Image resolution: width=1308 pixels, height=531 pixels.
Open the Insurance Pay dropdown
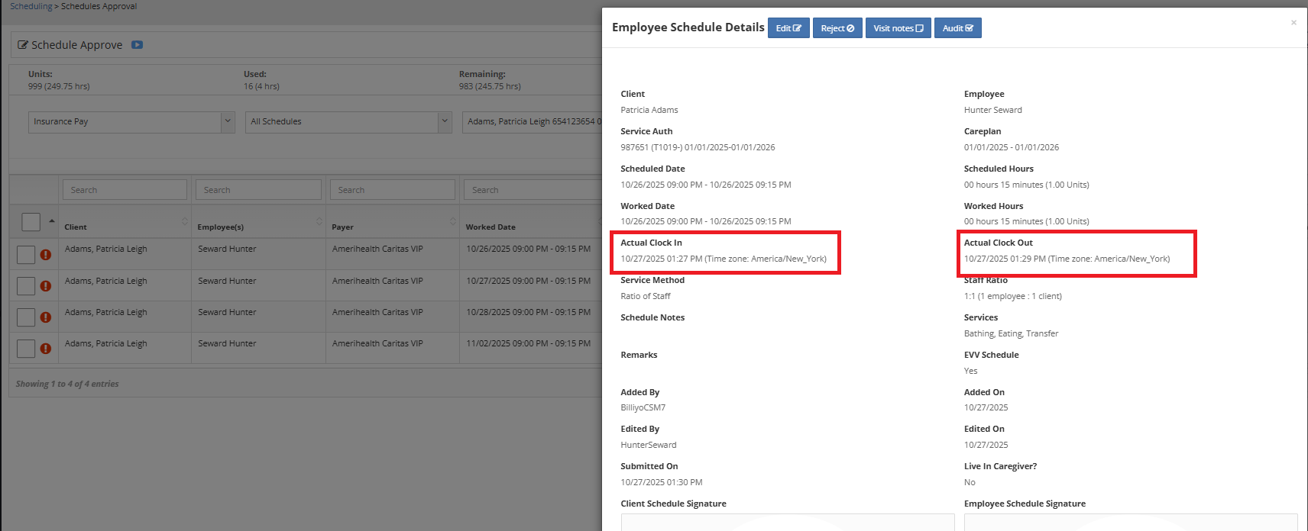point(131,122)
